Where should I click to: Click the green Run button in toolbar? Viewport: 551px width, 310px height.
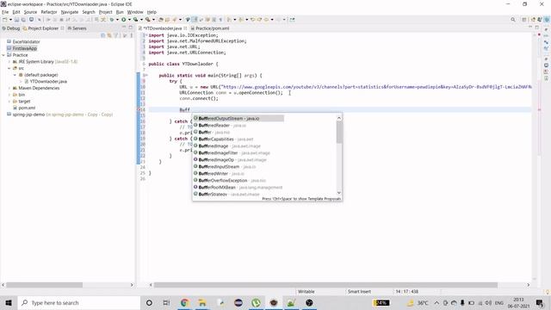coord(124,20)
